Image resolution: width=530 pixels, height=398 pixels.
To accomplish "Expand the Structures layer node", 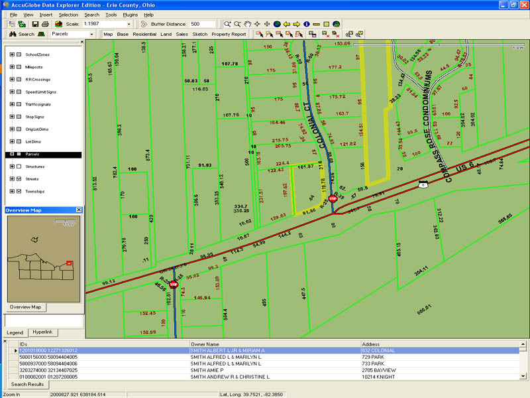I will click(x=12, y=166).
